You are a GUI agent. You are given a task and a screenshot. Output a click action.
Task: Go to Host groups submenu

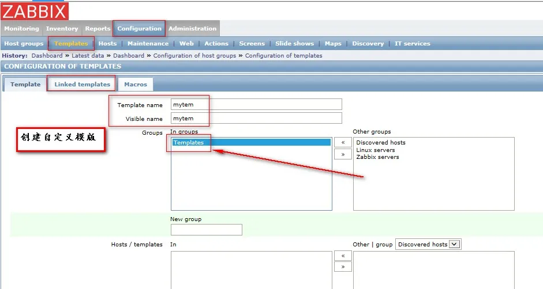coord(24,44)
